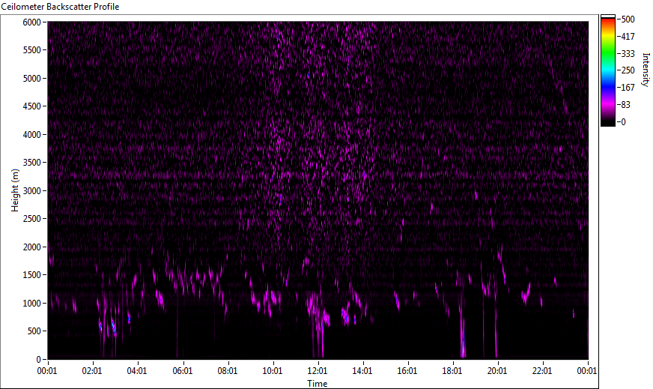Image resolution: width=653 pixels, height=389 pixels.
Task: Click the 2000 height axis tick label
Action: tap(31, 247)
